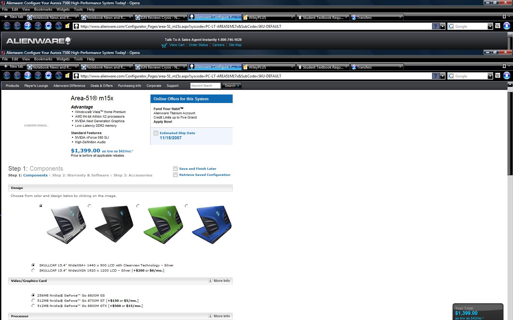Viewport: 513px width, 320px height.
Task: Click the question mark icon in lower address bar
Action: coord(436,76)
